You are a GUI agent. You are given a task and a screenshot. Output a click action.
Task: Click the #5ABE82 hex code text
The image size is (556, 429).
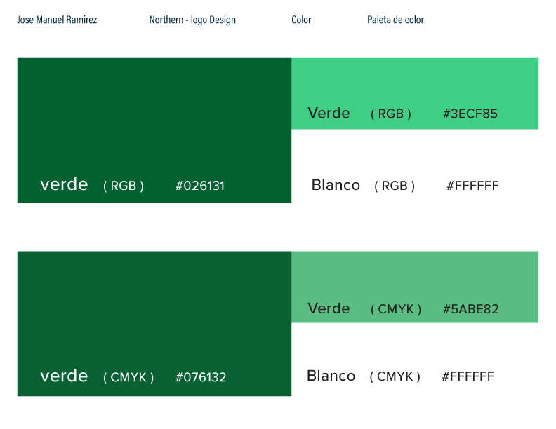(x=470, y=309)
